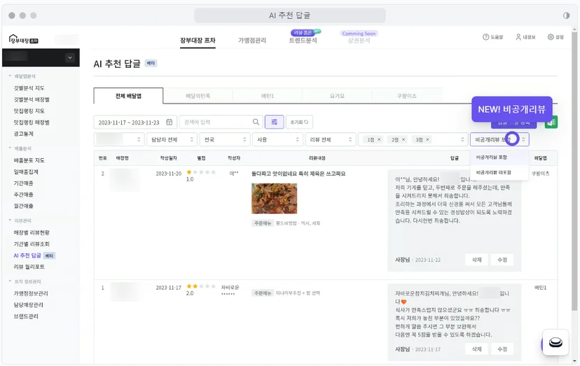Open 내정보 profile icon
The height and width of the screenshot is (366, 580).
pyautogui.click(x=518, y=37)
